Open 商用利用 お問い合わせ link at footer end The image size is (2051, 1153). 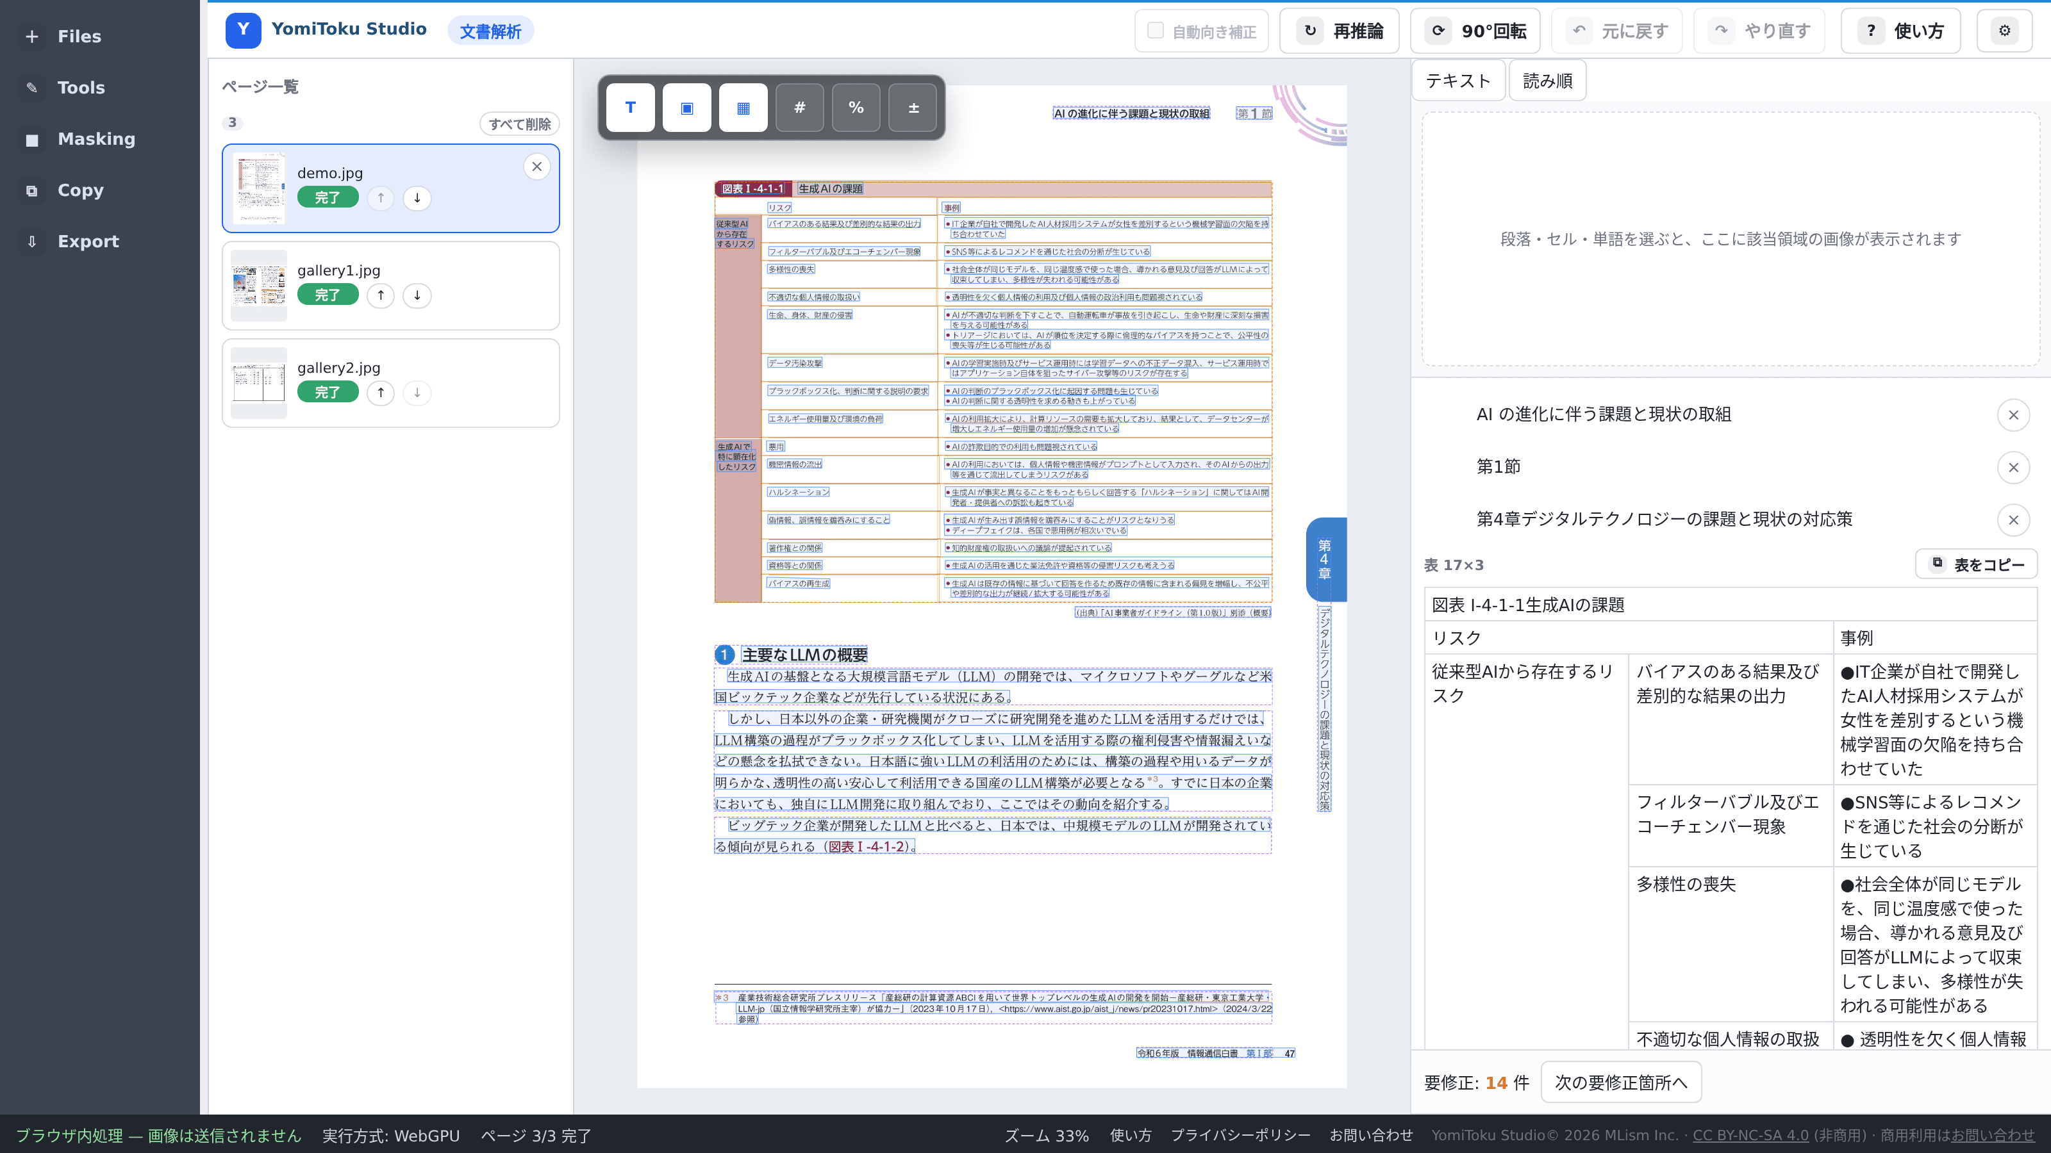(x=1993, y=1136)
